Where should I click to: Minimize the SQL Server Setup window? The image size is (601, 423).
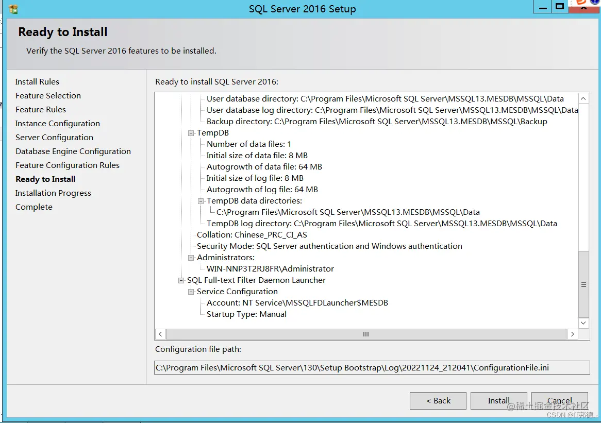(543, 7)
